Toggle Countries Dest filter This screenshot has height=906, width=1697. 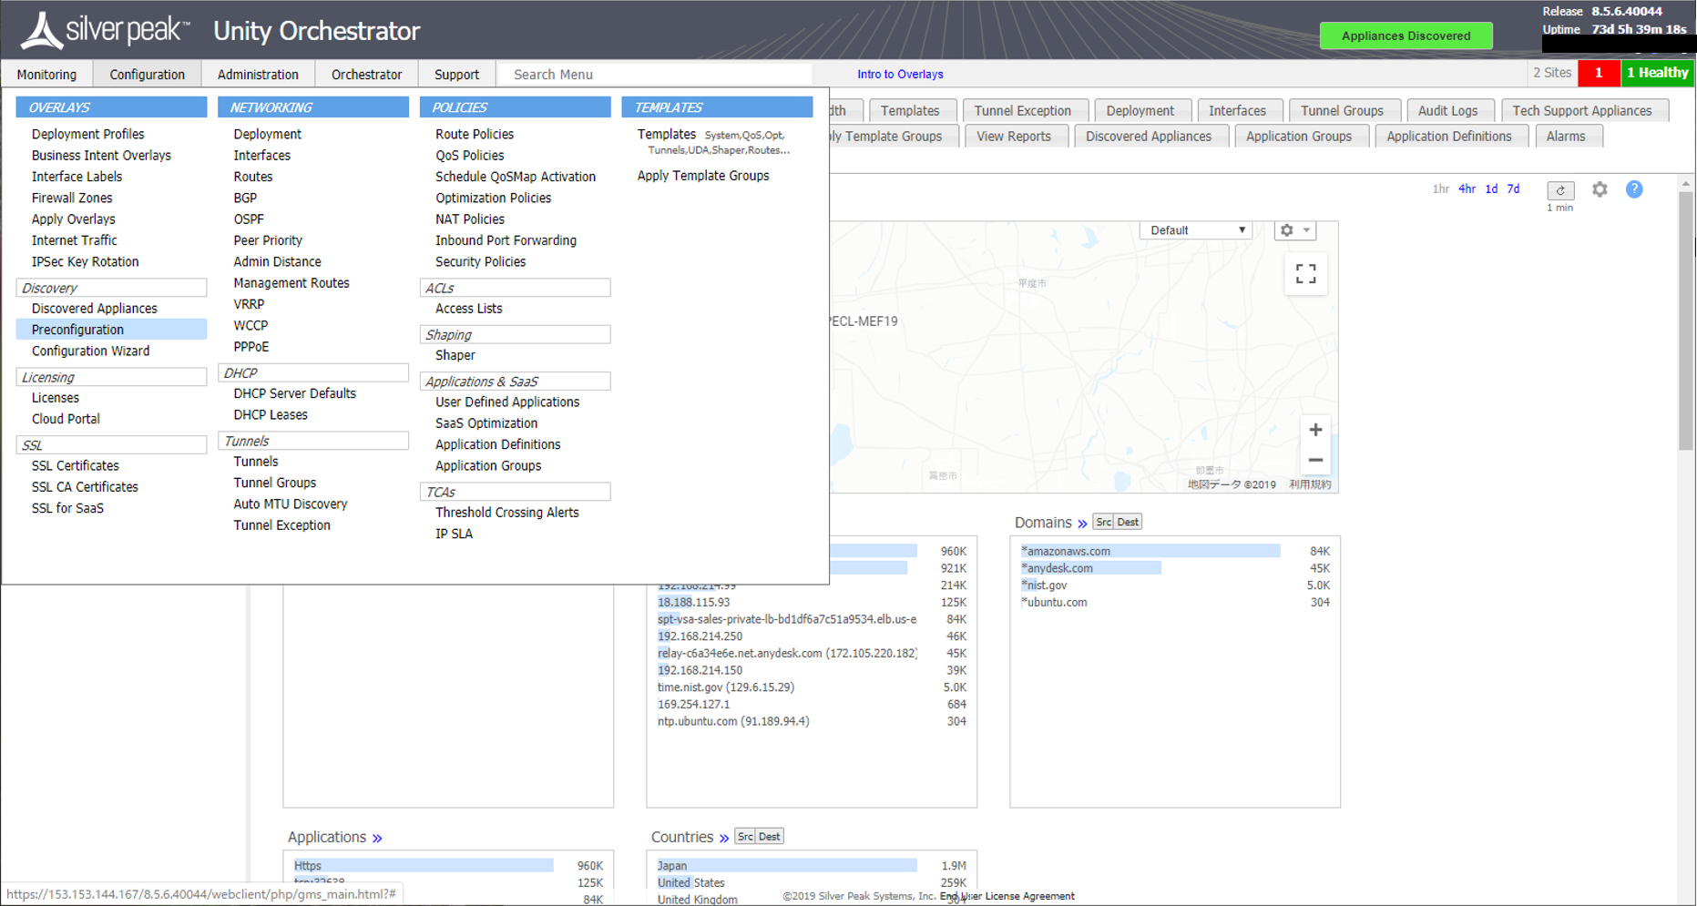[x=770, y=837]
